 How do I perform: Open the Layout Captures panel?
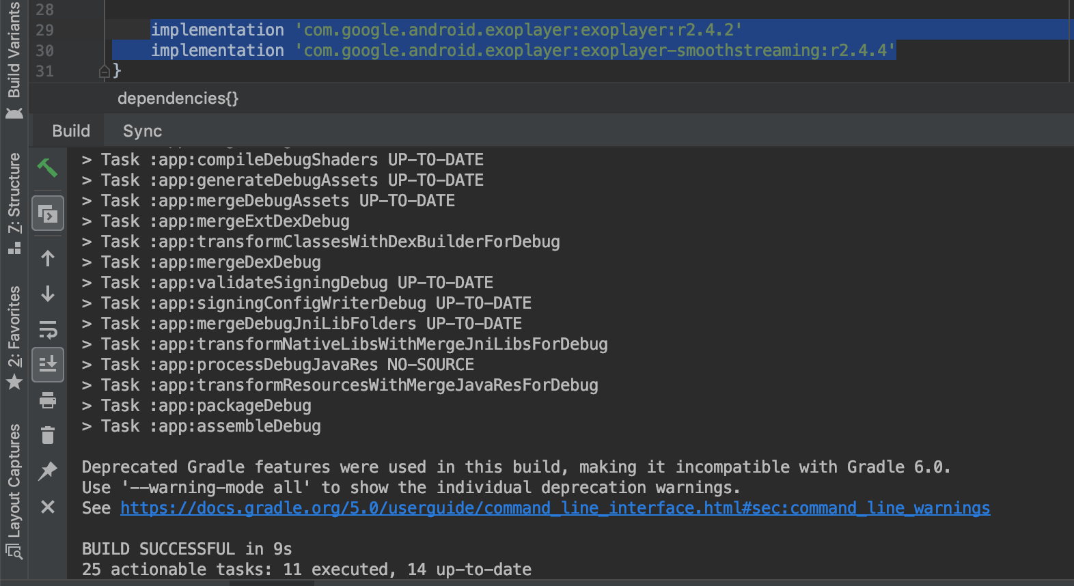pos(14,489)
